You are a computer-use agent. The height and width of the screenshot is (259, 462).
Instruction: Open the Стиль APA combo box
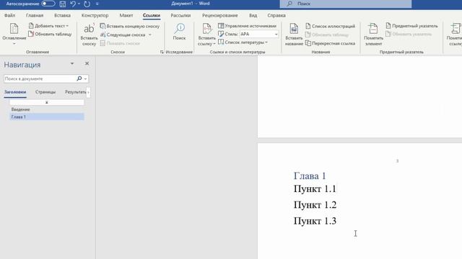coord(259,34)
